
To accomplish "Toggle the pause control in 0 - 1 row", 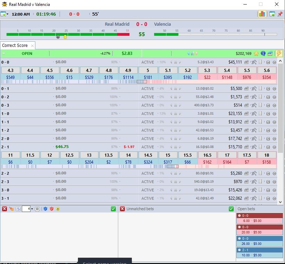I will coord(175,89).
